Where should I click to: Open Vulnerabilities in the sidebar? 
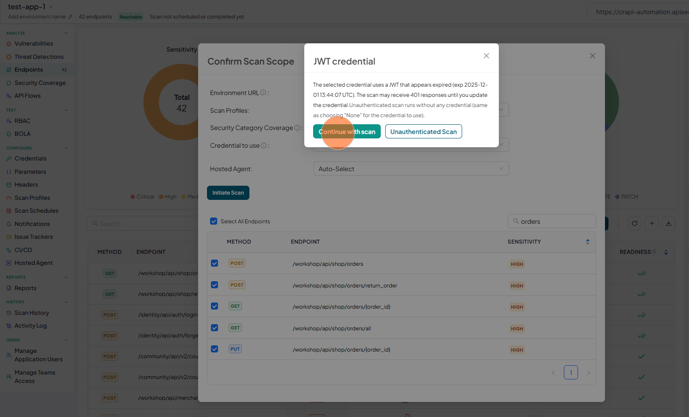click(x=34, y=44)
